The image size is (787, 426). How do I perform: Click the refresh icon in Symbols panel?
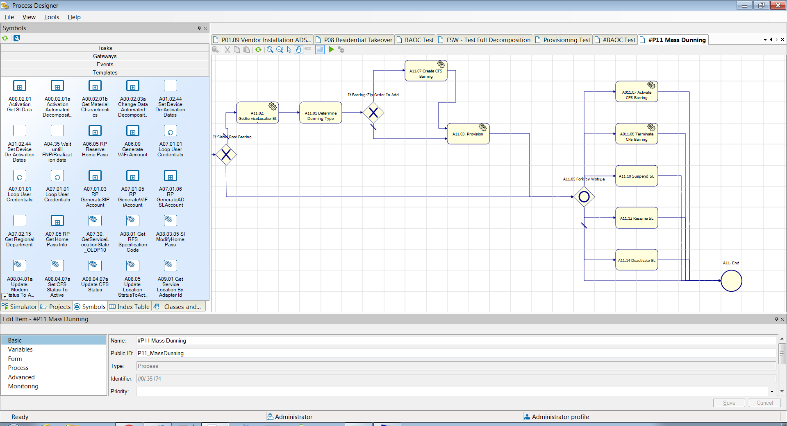tap(5, 38)
